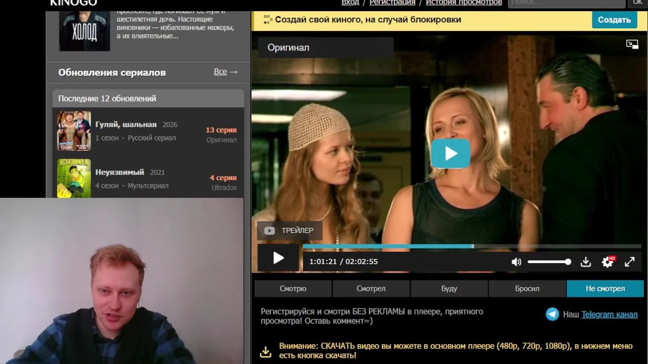Enter fullscreen mode in player
This screenshot has width=648, height=364.
[x=630, y=262]
